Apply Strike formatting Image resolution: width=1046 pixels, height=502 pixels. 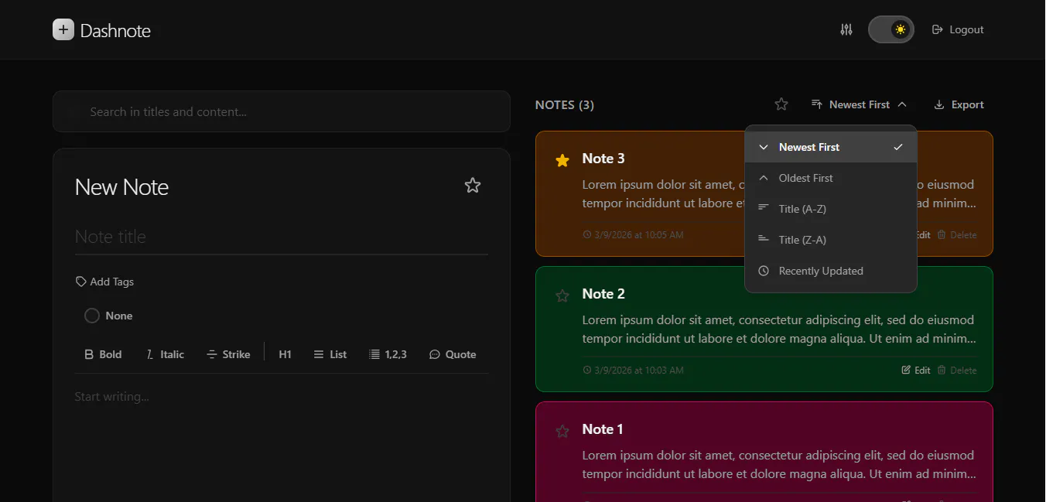228,354
